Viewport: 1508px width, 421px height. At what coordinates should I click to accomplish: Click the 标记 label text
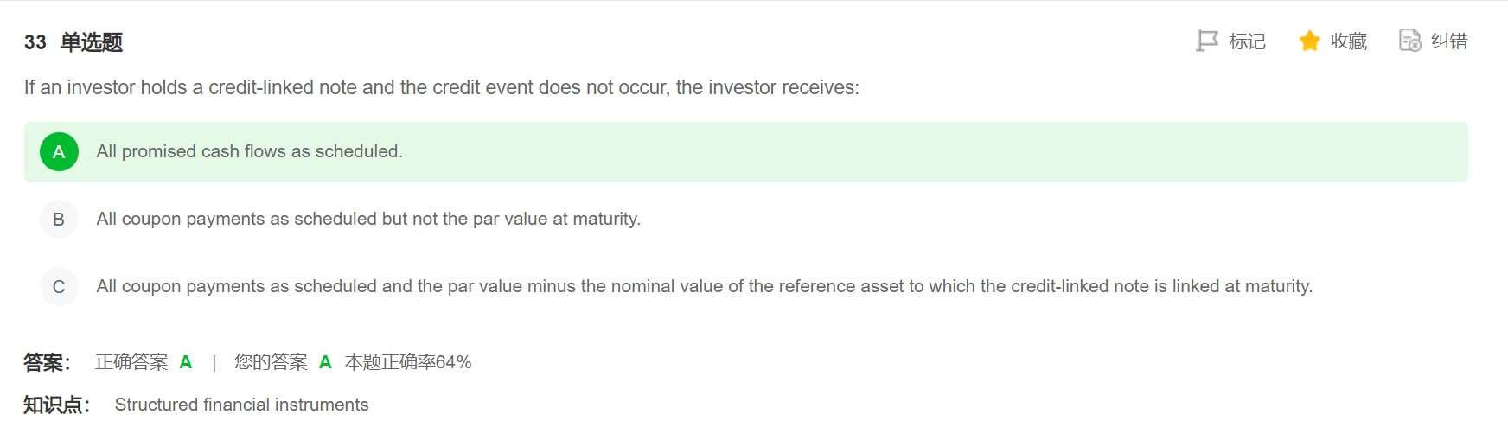[x=1247, y=41]
